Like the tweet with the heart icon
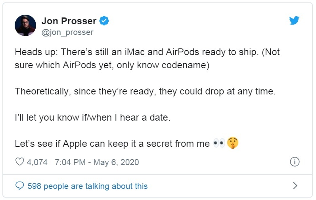This screenshot has height=200, width=316. [x=19, y=162]
